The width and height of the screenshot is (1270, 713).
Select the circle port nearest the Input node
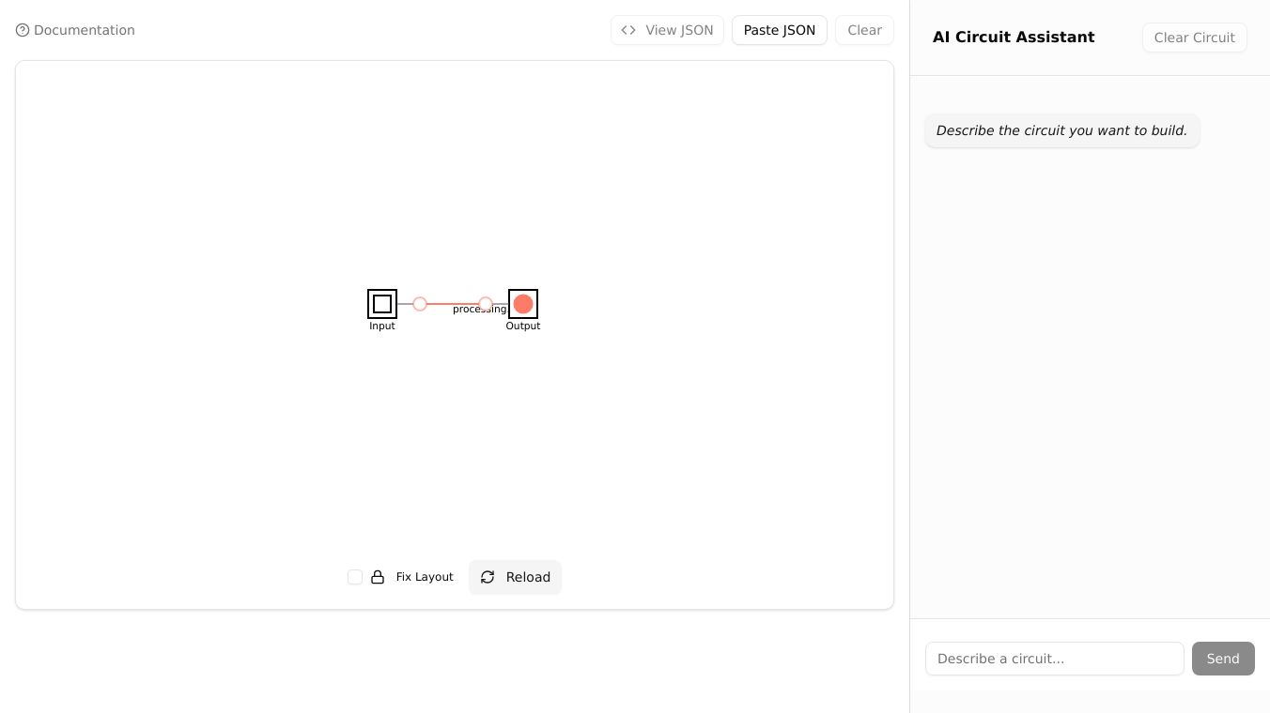(420, 304)
